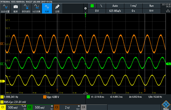Select the annotation (注释) pencil icon

pos(57,8)
